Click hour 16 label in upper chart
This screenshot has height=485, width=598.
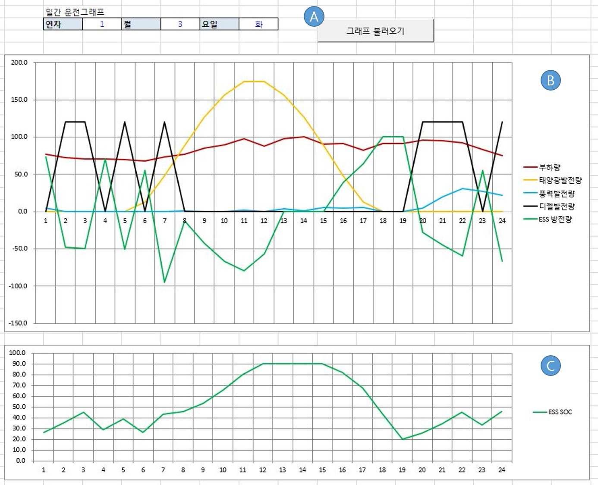[x=343, y=221]
